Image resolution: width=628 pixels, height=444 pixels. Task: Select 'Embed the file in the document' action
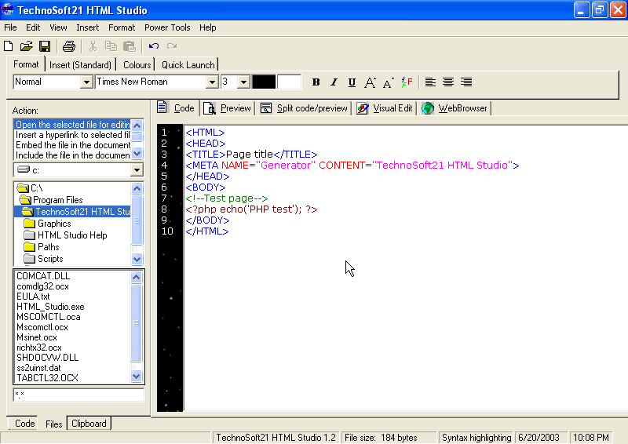73,145
